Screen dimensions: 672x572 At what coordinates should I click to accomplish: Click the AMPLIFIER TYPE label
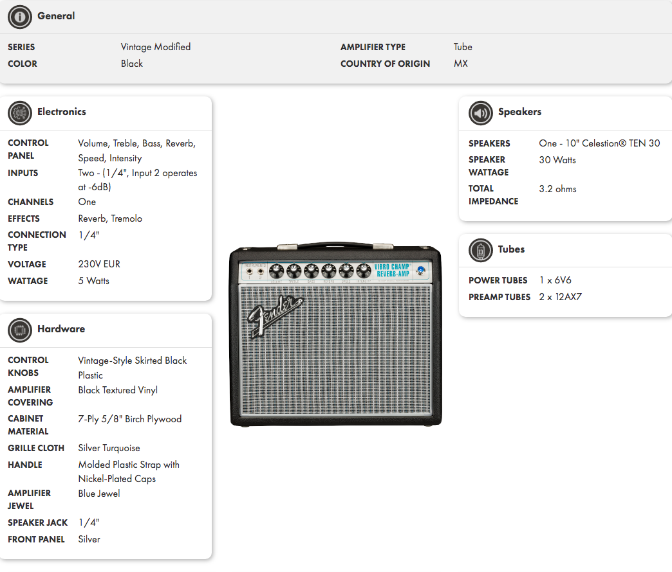point(373,47)
